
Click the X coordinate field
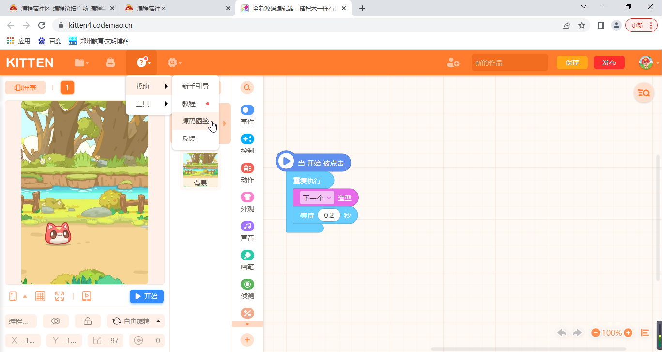[22, 340]
